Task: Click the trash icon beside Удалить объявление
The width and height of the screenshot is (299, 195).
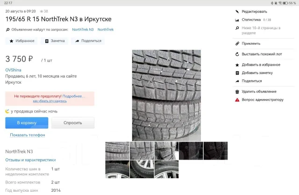Action: coord(237,92)
